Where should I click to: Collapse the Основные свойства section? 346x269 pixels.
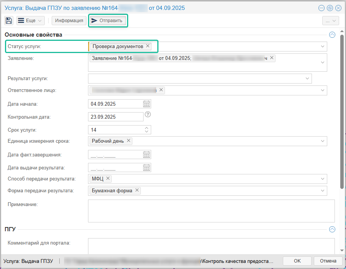click(x=332, y=35)
